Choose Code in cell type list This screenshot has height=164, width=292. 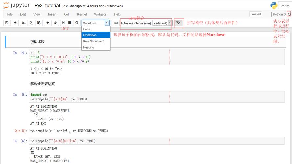coord(96,29)
